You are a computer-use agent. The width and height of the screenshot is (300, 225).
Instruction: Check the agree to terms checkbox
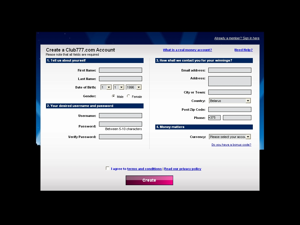tap(108, 168)
